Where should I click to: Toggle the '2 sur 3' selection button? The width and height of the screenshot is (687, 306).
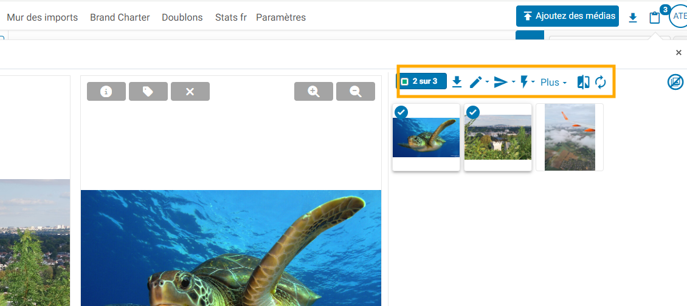coord(421,81)
